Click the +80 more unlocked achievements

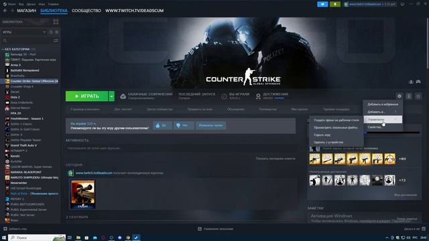tap(402, 159)
